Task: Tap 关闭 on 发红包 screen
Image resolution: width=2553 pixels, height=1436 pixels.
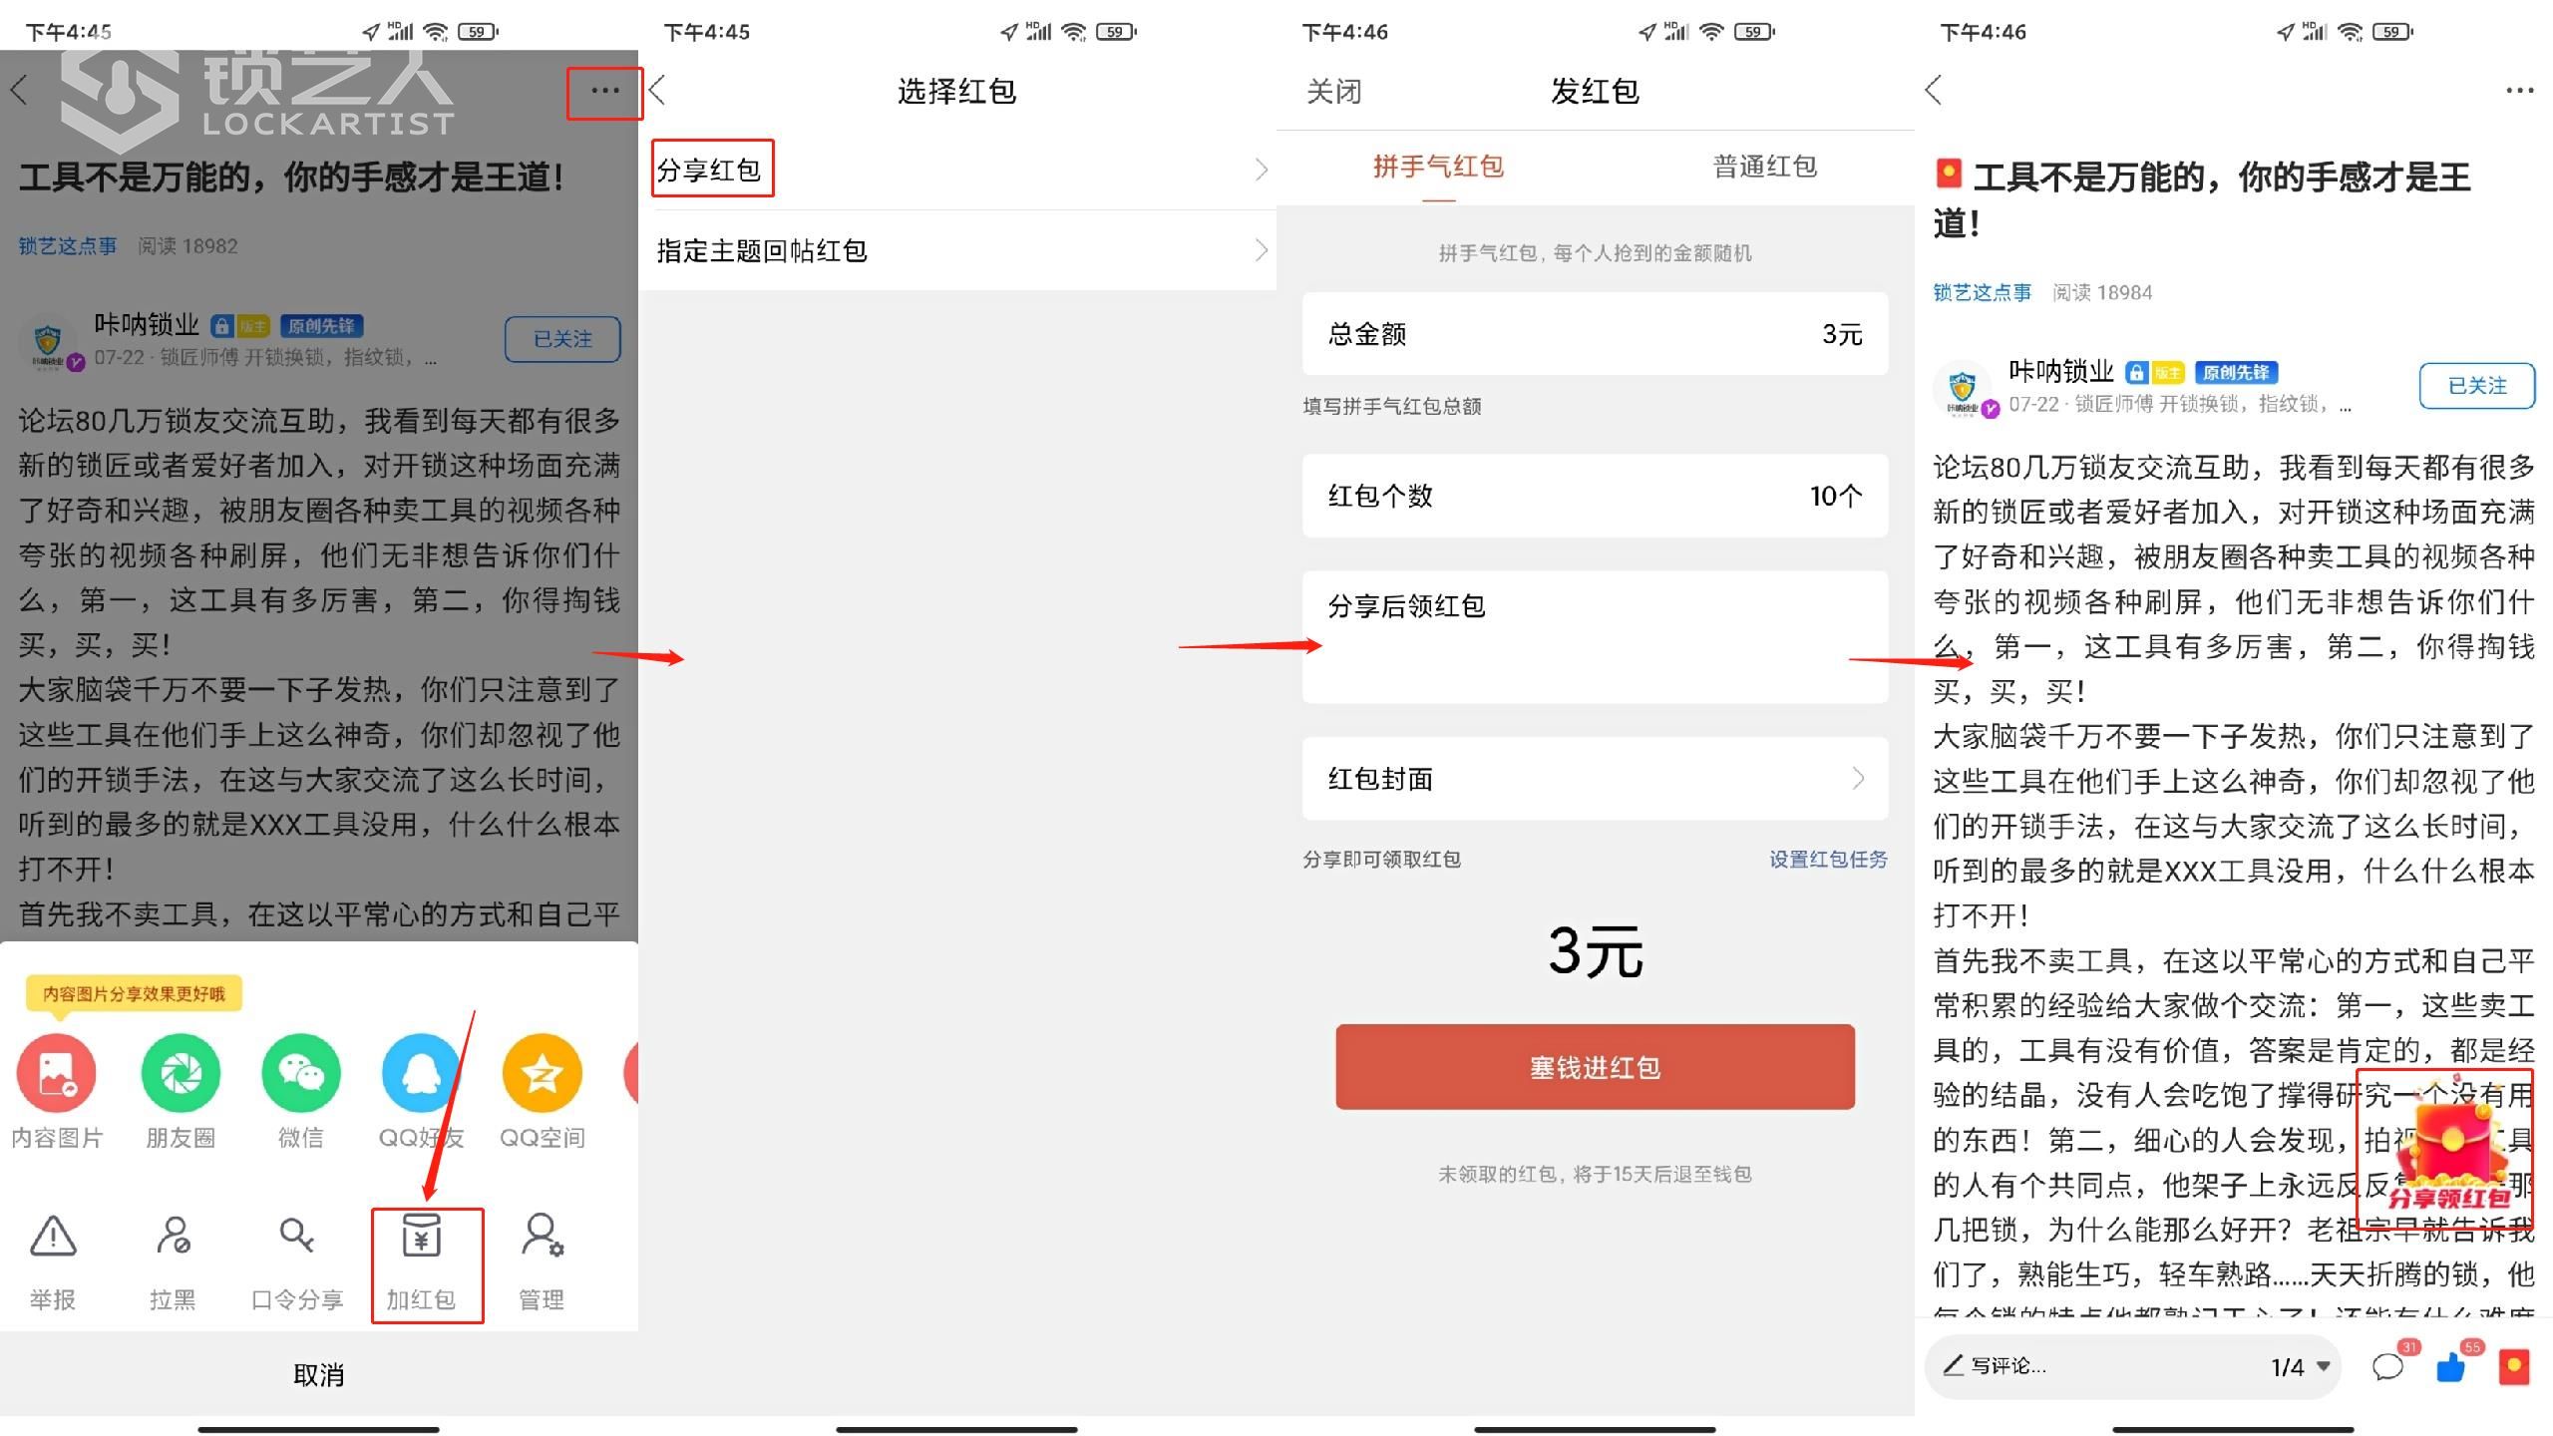Action: (1333, 92)
